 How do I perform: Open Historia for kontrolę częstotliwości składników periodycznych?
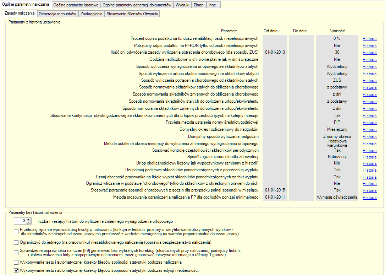(369, 151)
